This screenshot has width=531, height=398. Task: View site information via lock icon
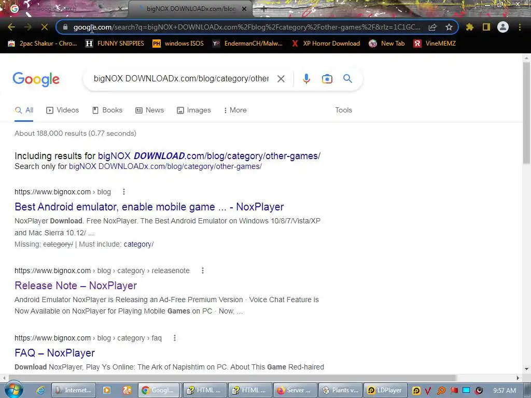point(65,27)
